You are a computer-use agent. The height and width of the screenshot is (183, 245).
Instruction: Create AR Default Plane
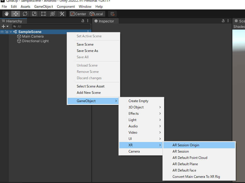pyautogui.click(x=199, y=164)
